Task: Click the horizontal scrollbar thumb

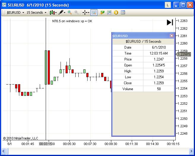Action: 7,151
